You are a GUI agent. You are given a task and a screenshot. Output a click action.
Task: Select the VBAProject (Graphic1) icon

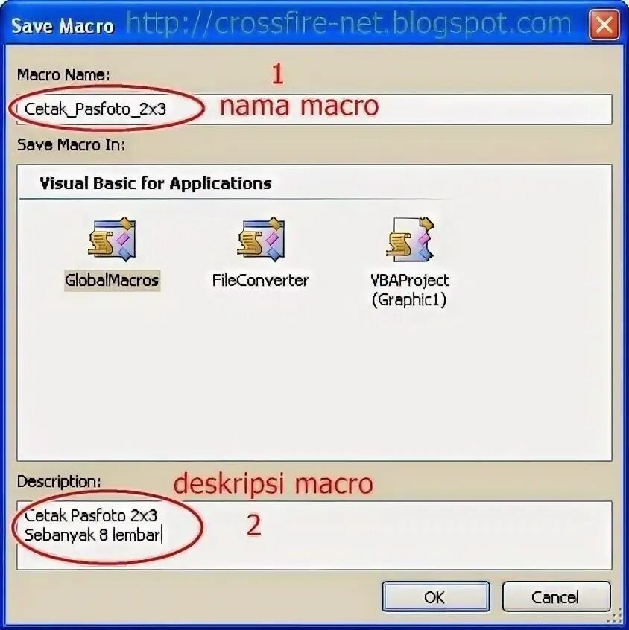click(x=410, y=240)
